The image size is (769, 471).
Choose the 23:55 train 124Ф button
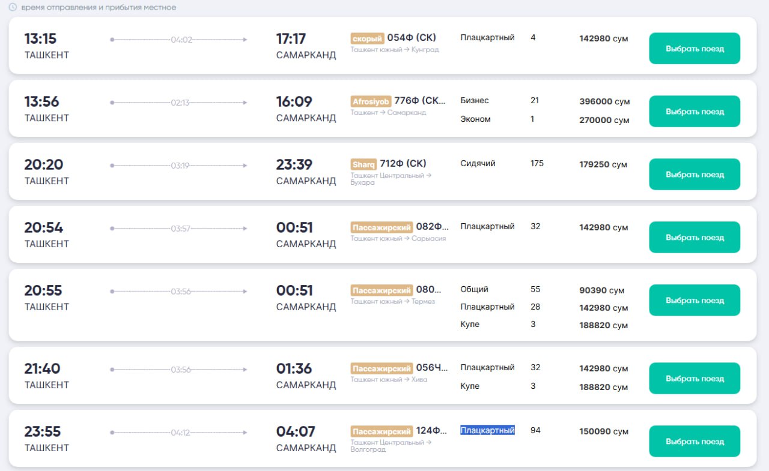pos(694,442)
